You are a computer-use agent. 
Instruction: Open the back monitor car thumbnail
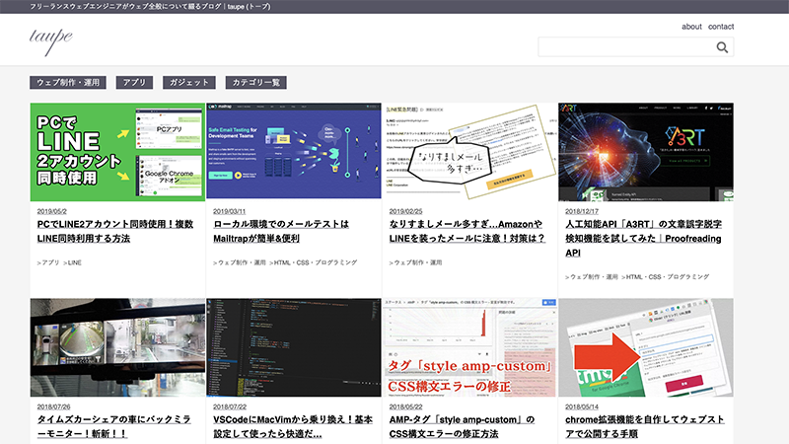pos(117,347)
